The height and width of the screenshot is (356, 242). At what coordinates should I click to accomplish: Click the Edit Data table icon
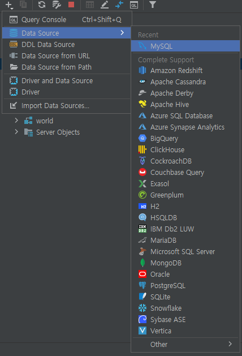click(x=90, y=5)
